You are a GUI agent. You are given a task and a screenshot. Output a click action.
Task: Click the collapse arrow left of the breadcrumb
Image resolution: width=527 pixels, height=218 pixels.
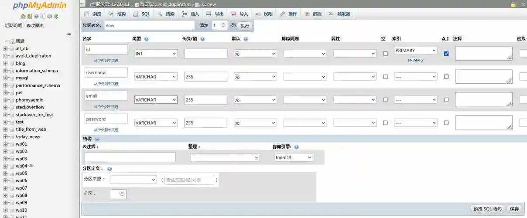83,4
